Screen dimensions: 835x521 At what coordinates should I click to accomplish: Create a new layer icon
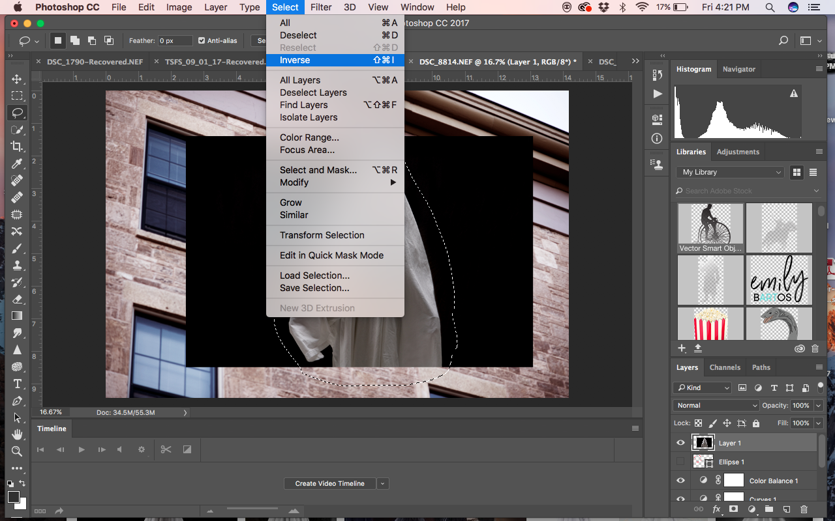point(787,509)
